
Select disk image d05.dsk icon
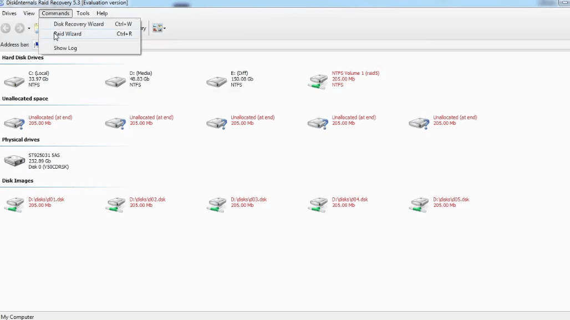pos(419,204)
